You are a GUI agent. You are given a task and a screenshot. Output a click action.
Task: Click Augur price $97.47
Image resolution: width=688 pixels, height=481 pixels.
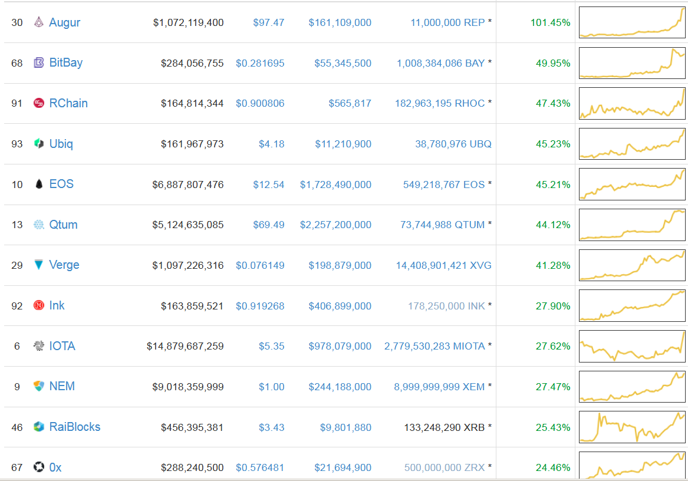268,22
